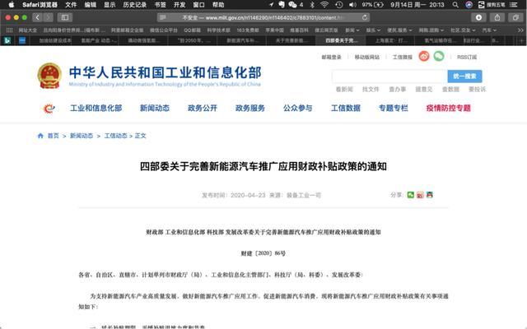Open the 政务服务 navigation link

pyautogui.click(x=250, y=108)
